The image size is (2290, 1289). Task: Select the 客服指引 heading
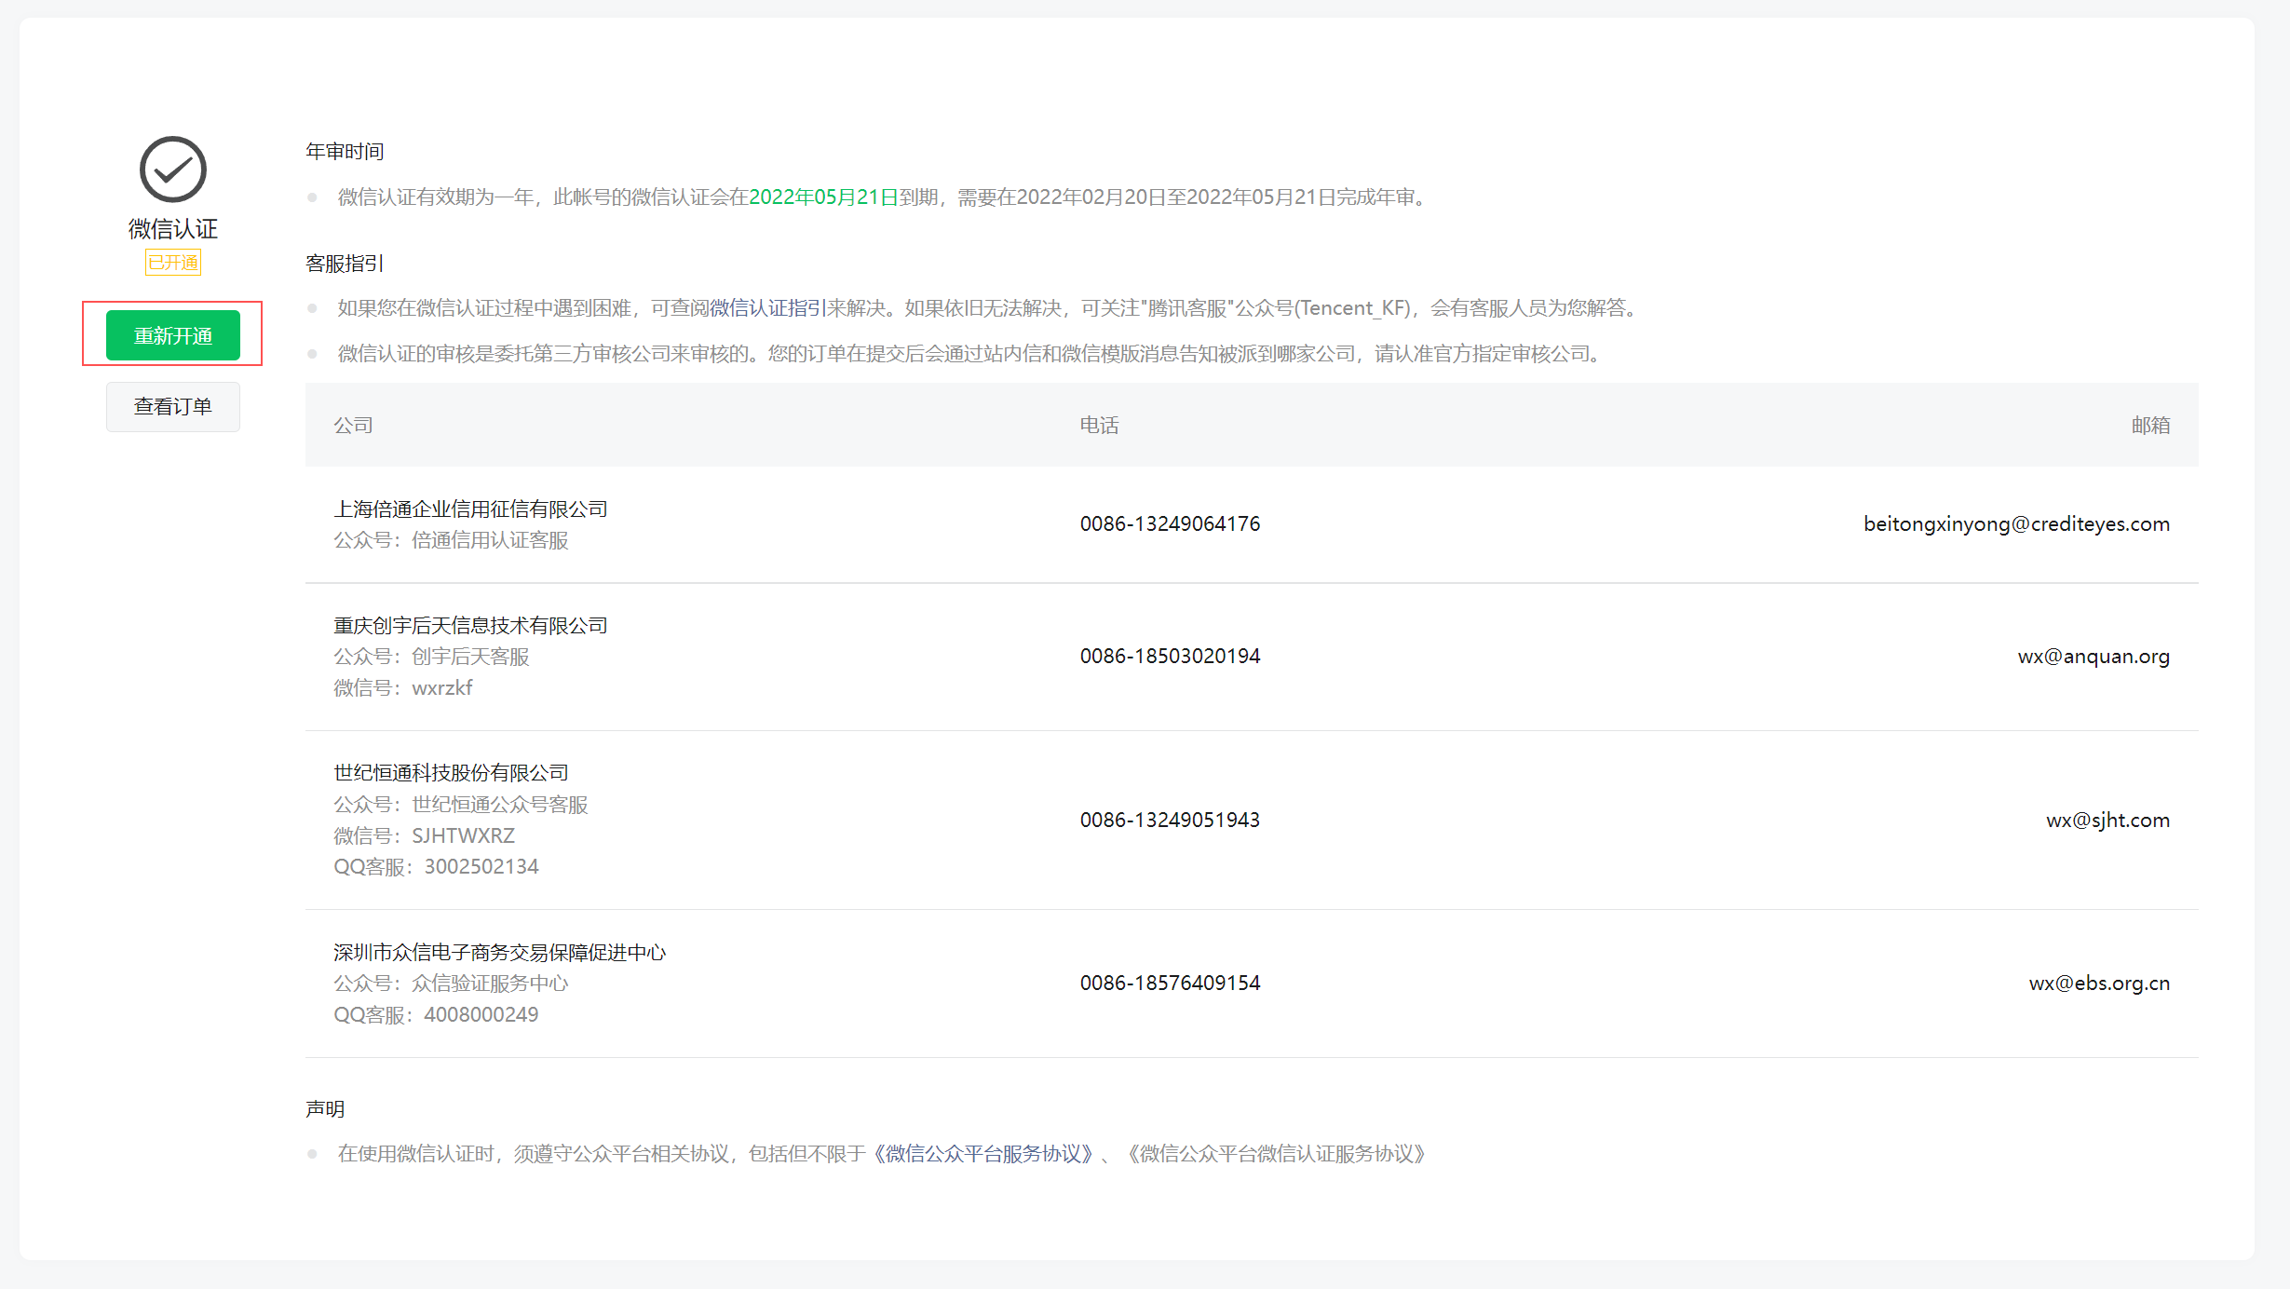pos(345,264)
